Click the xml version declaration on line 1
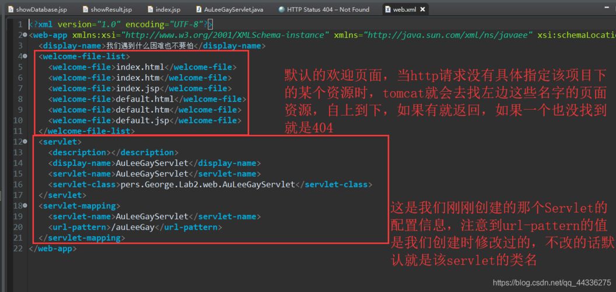 coord(121,25)
